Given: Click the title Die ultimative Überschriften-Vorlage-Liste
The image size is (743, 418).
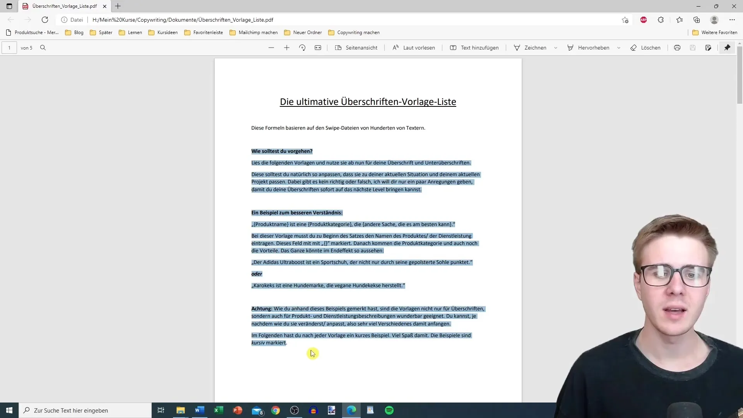Looking at the screenshot, I should tap(368, 102).
